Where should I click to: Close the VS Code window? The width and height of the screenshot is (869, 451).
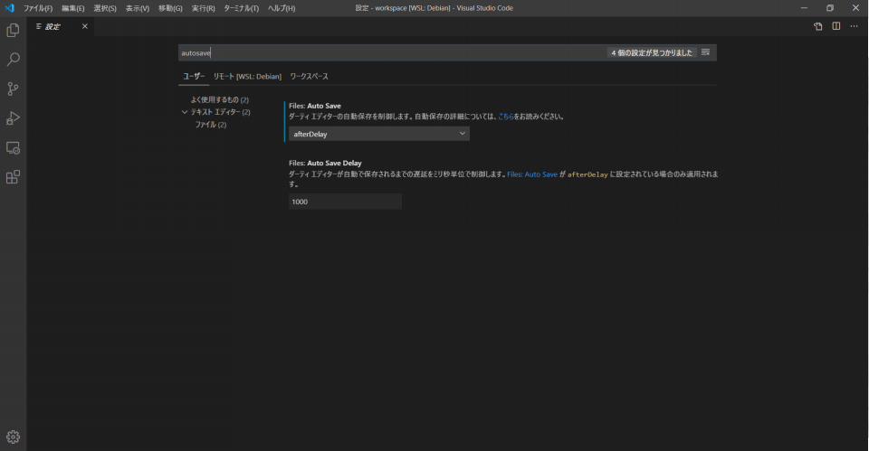point(855,8)
